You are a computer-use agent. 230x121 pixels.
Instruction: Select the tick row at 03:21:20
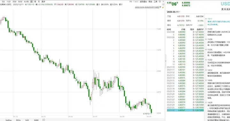185,94
